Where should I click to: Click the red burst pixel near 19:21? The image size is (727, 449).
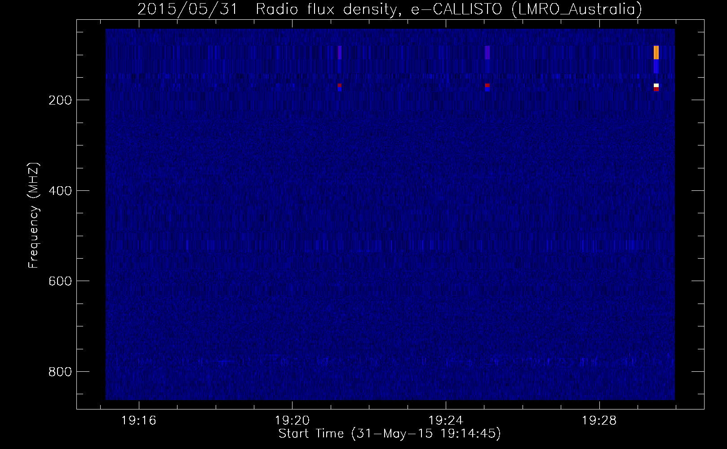tap(340, 85)
